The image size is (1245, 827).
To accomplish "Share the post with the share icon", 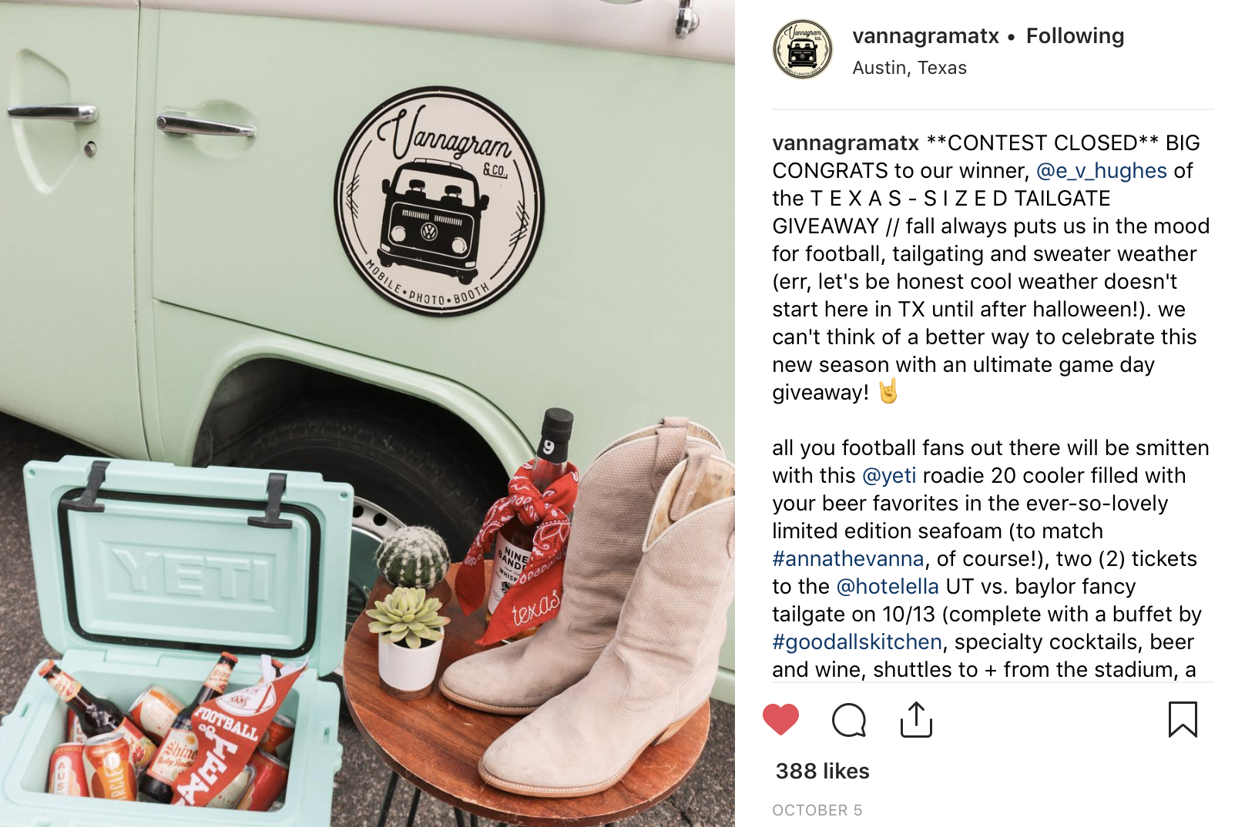I will click(x=916, y=719).
